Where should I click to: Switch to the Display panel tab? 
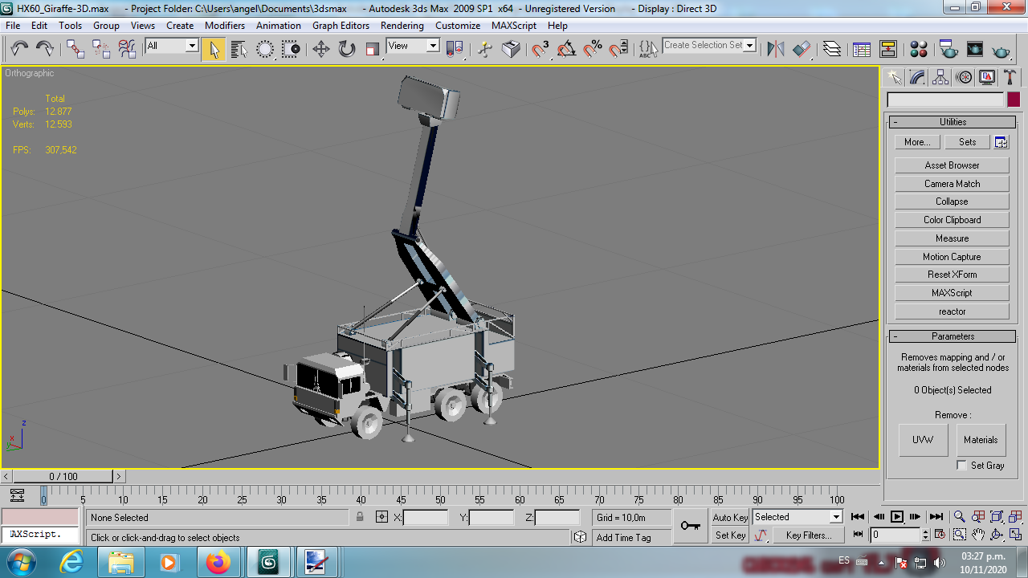[x=987, y=77]
